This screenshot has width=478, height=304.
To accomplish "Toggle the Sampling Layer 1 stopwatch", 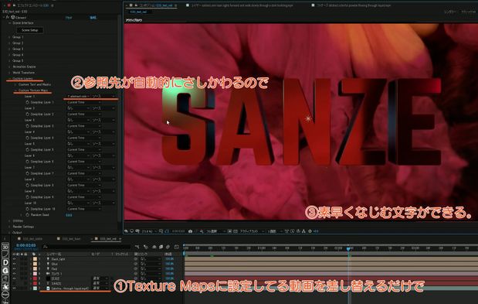I will 28,102.
